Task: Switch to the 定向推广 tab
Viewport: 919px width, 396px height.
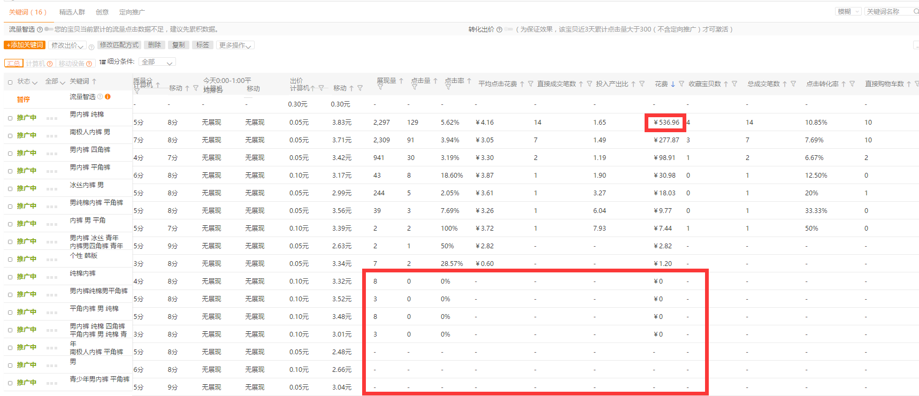Action: (132, 12)
